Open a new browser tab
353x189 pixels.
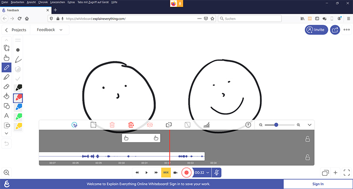pos(56,10)
